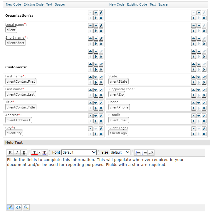Switch editor to HTML source mode

point(18,208)
